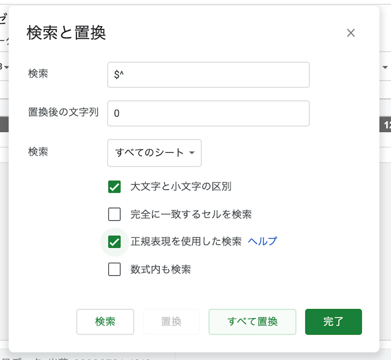Click the dark header cell at right edge
Screen dimensions: 391x360
tap(385, 125)
